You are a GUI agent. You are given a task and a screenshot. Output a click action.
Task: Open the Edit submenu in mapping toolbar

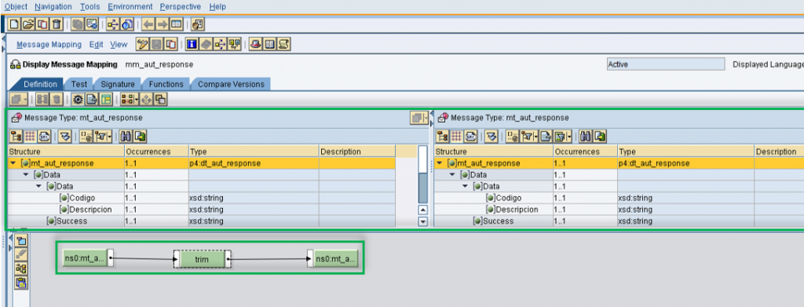[97, 45]
